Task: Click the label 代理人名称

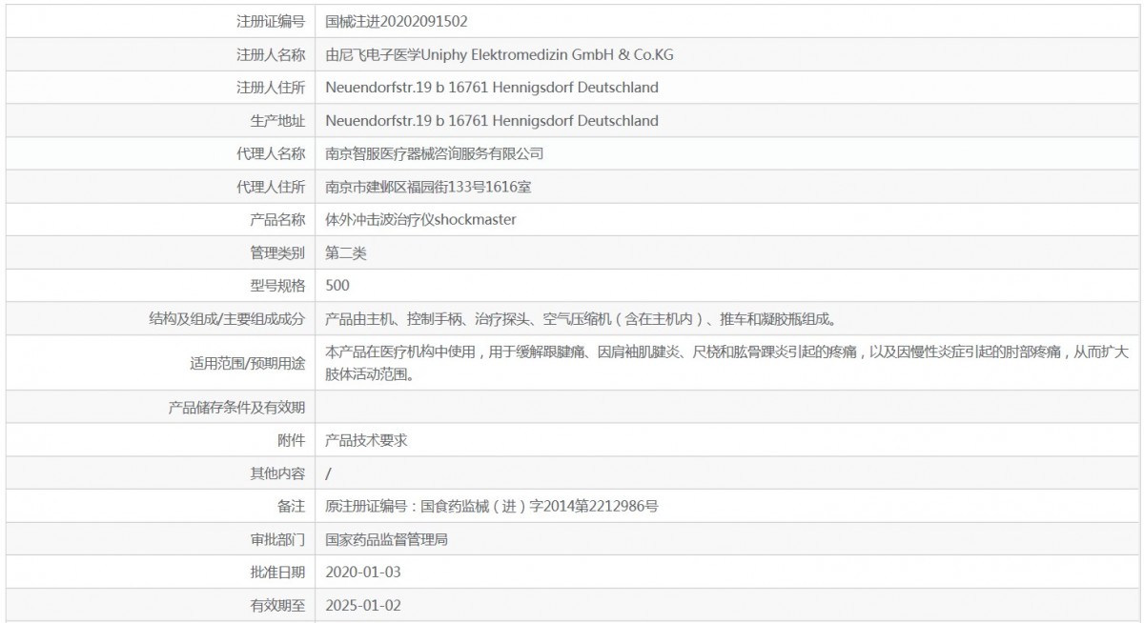Action: coord(271,153)
